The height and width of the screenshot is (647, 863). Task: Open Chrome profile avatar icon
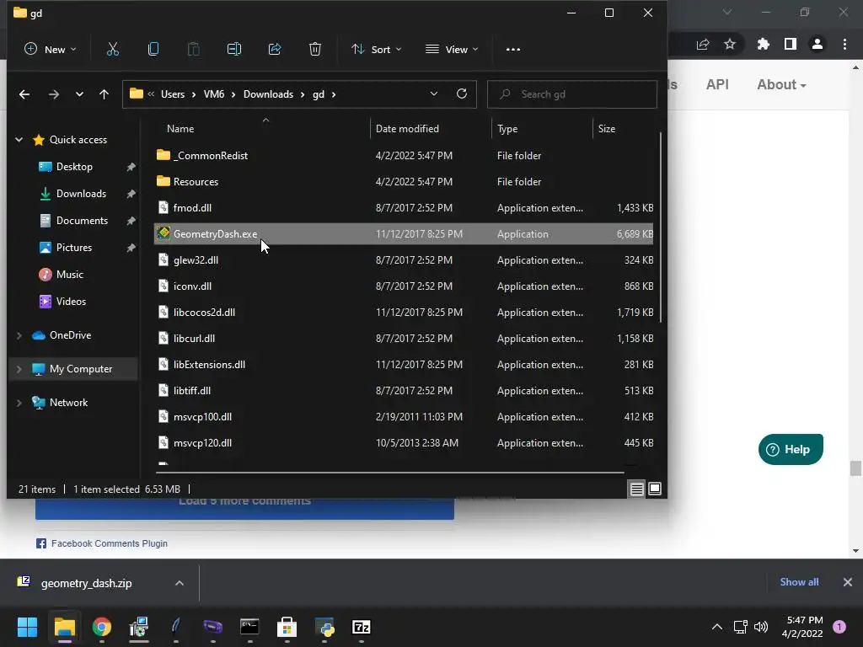click(x=817, y=44)
